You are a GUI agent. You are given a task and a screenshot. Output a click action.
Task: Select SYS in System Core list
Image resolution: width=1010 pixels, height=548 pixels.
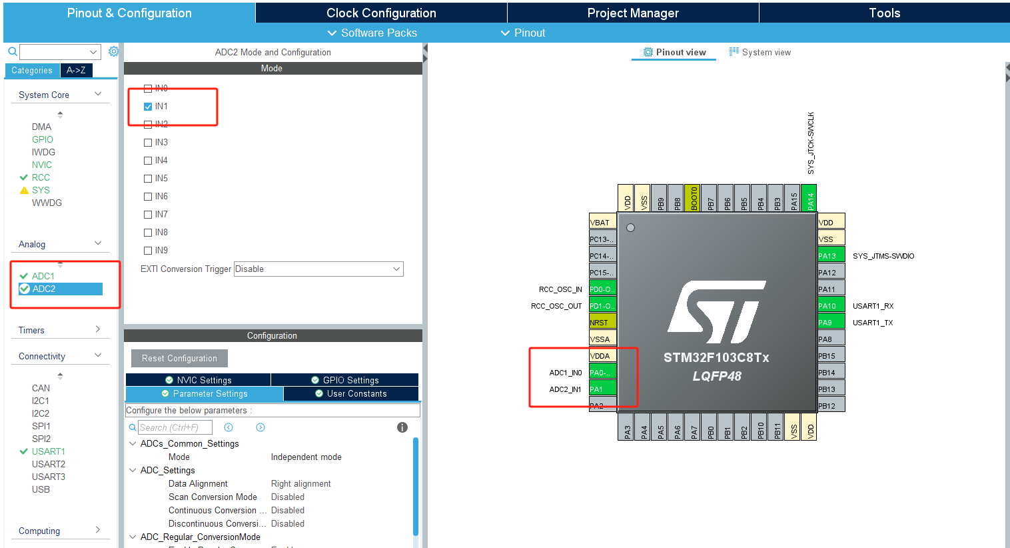coord(41,190)
